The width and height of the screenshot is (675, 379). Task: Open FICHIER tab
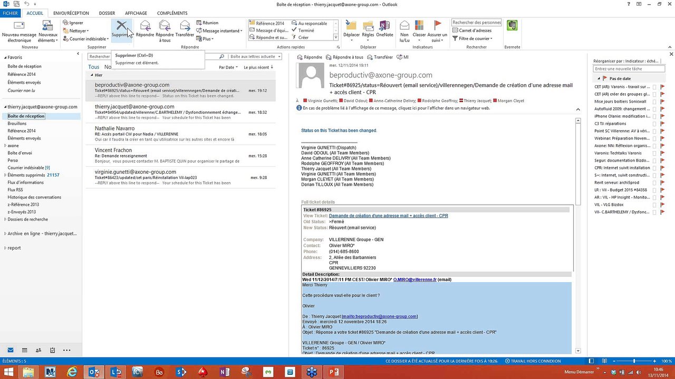pyautogui.click(x=11, y=13)
